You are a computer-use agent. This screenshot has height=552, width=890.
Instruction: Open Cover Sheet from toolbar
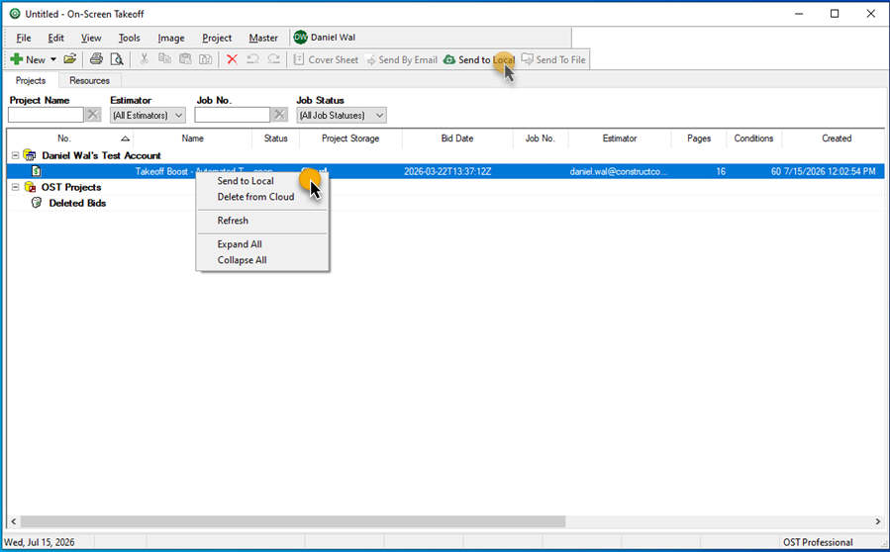point(326,59)
